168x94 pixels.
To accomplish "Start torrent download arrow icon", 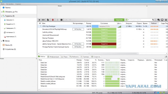I will coord(57,20).
